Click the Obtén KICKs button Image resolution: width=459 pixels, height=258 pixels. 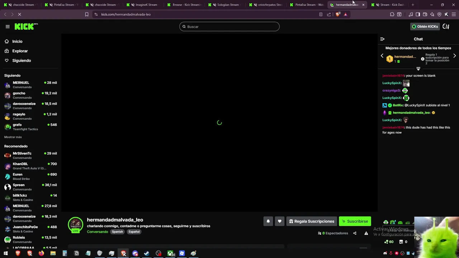click(425, 27)
